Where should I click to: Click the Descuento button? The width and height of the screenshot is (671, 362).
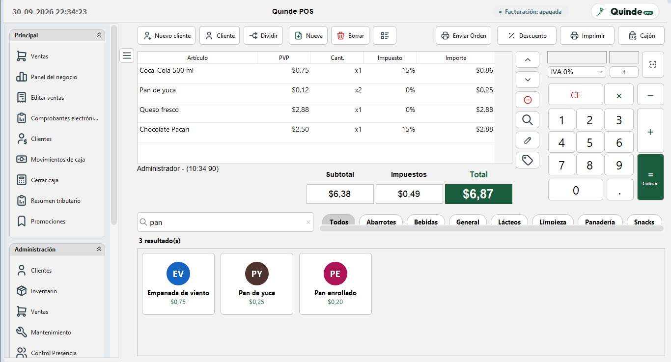pyautogui.click(x=527, y=35)
